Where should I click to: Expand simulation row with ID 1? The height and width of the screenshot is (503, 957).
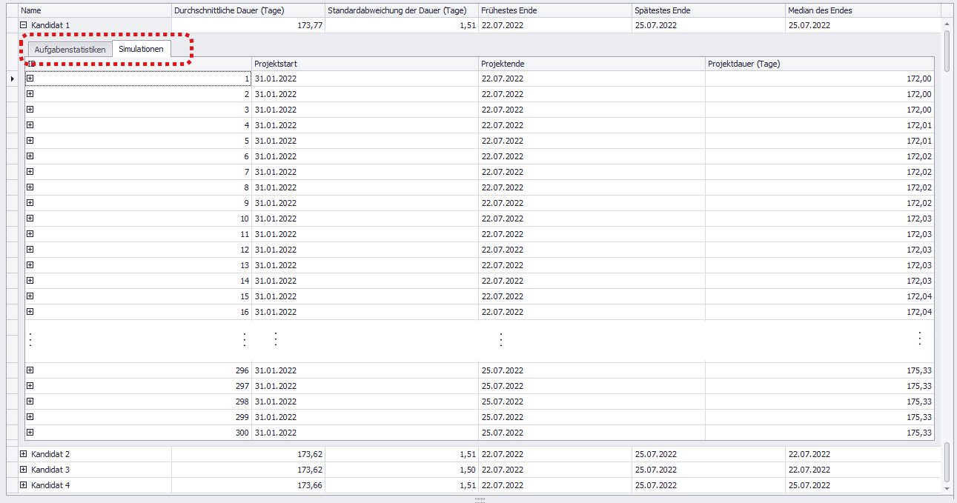pyautogui.click(x=30, y=79)
